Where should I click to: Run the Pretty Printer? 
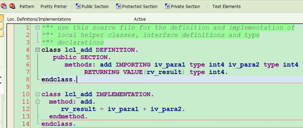click(x=54, y=6)
